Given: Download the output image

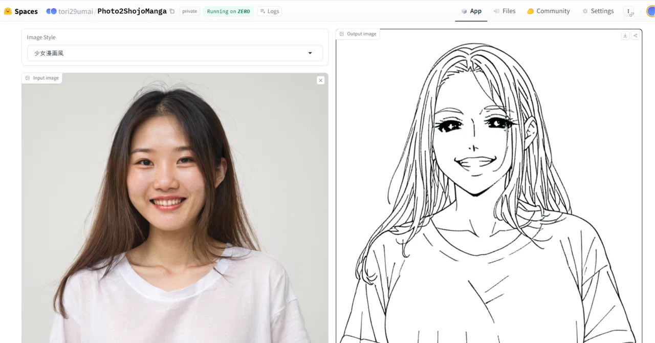Looking at the screenshot, I should pos(625,36).
